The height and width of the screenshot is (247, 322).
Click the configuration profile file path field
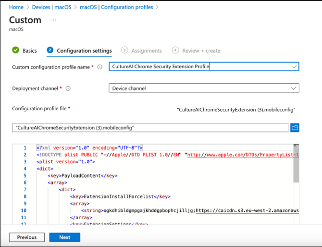point(150,128)
